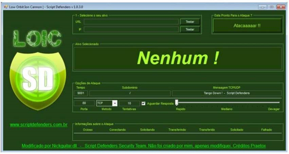Maximize the application window

coord(271,7)
